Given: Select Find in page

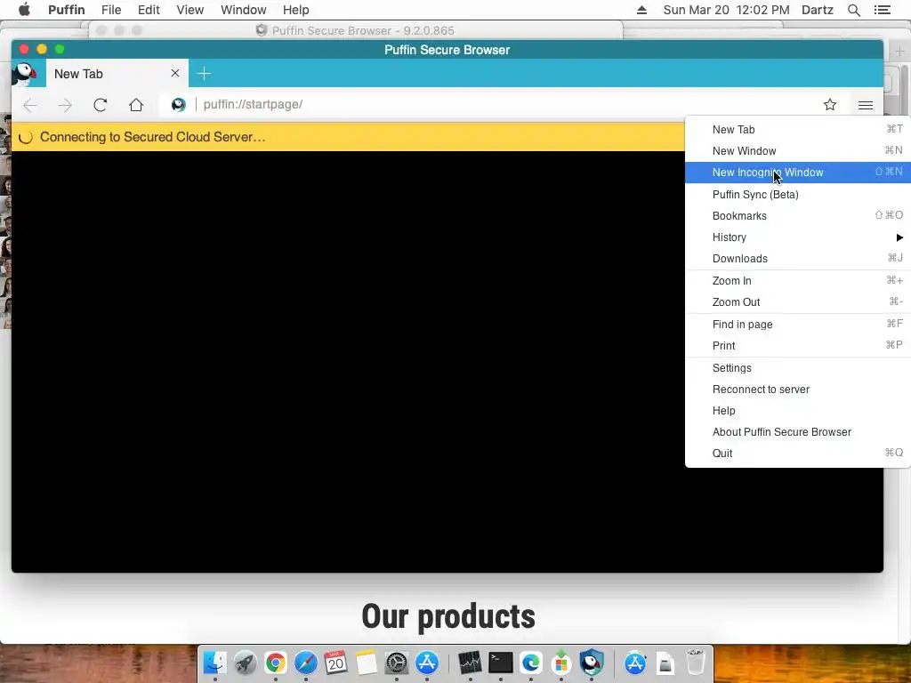Looking at the screenshot, I should pos(798,325).
